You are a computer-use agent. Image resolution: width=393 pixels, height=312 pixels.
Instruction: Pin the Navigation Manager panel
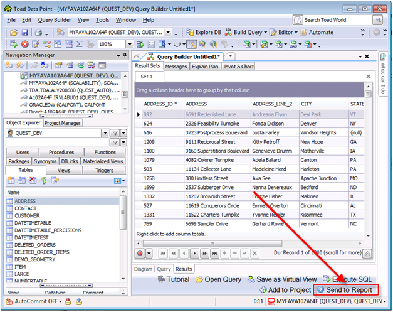125,55
